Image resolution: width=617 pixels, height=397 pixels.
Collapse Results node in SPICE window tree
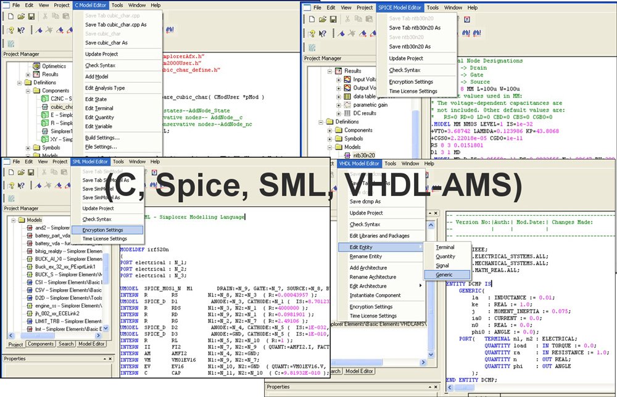(329, 71)
